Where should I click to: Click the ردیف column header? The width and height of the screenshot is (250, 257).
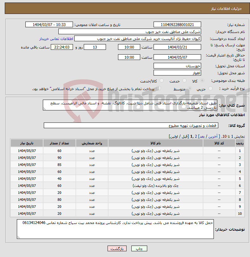coord(240,143)
